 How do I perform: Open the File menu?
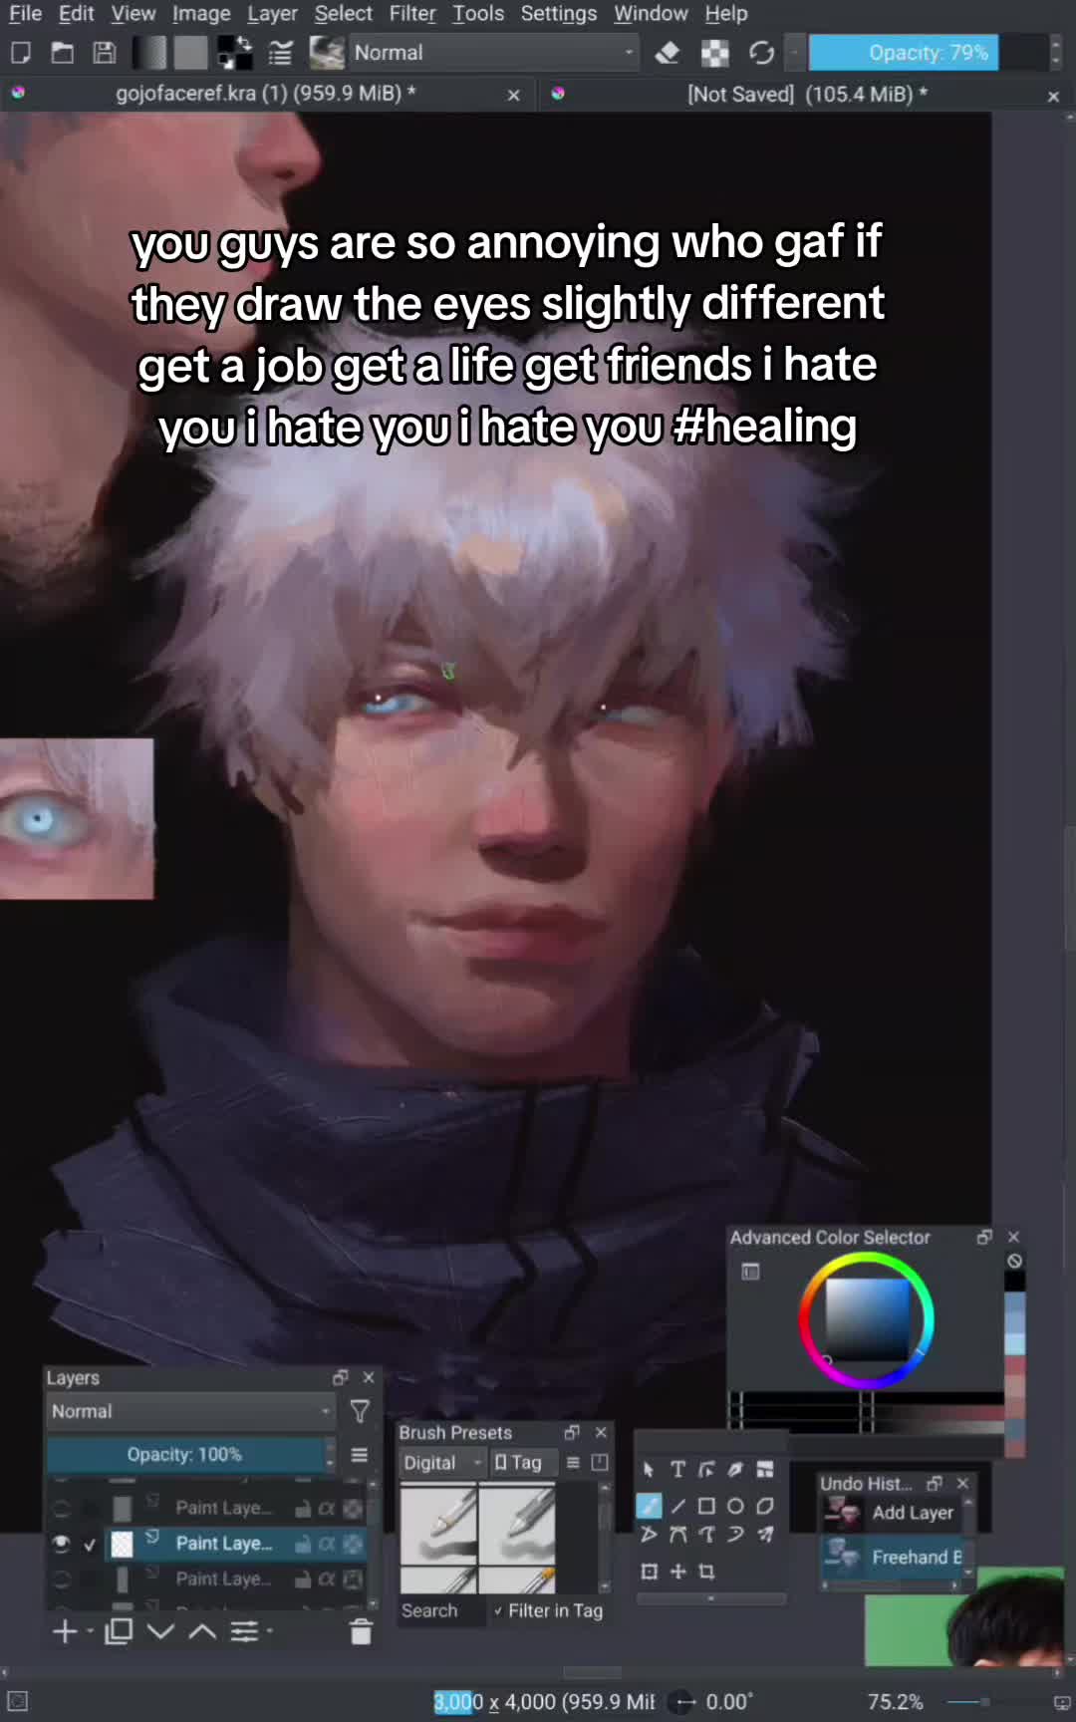point(25,14)
